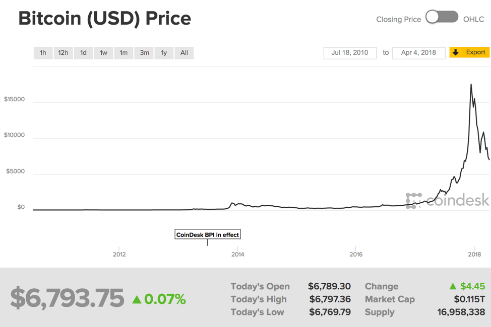The height and width of the screenshot is (327, 491).
Task: Click the Export download button
Action: pyautogui.click(x=469, y=52)
